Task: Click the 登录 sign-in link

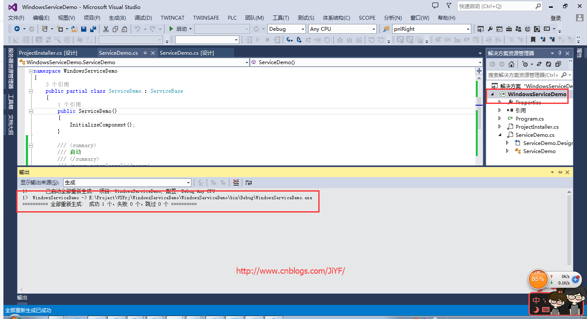Action: pyautogui.click(x=556, y=18)
